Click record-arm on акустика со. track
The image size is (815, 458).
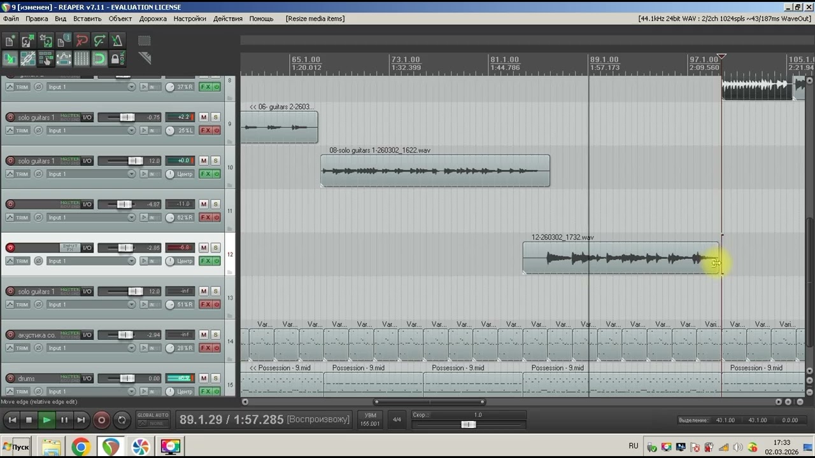tap(10, 335)
